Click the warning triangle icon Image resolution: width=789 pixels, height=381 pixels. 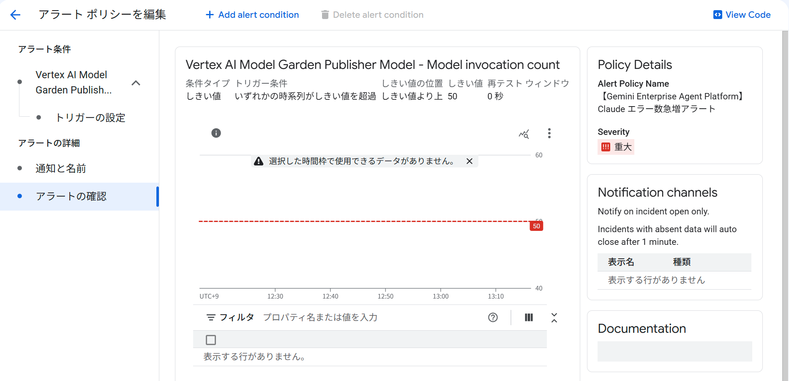coord(259,161)
